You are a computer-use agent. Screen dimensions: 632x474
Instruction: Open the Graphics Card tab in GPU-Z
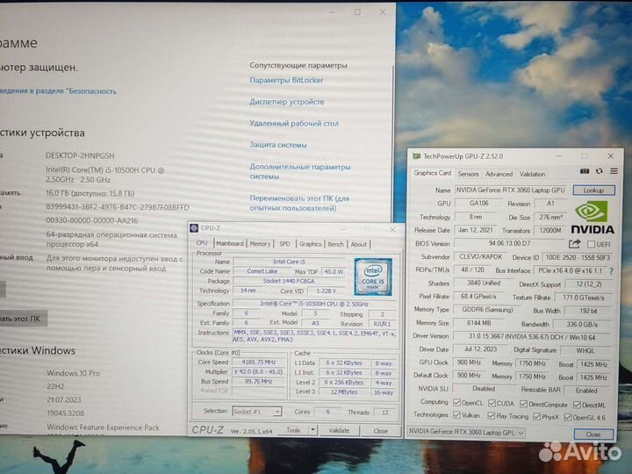[432, 173]
